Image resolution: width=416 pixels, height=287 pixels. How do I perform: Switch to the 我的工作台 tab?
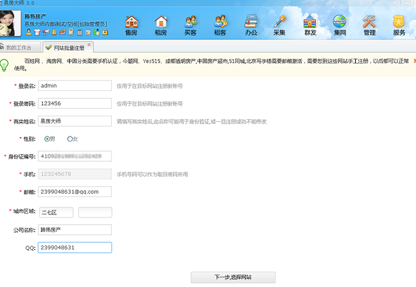click(x=20, y=47)
